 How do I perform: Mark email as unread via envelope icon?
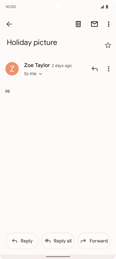tap(95, 24)
